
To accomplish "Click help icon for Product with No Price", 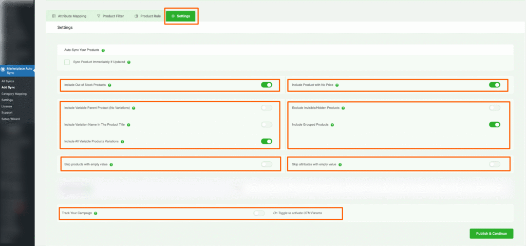I will point(337,85).
